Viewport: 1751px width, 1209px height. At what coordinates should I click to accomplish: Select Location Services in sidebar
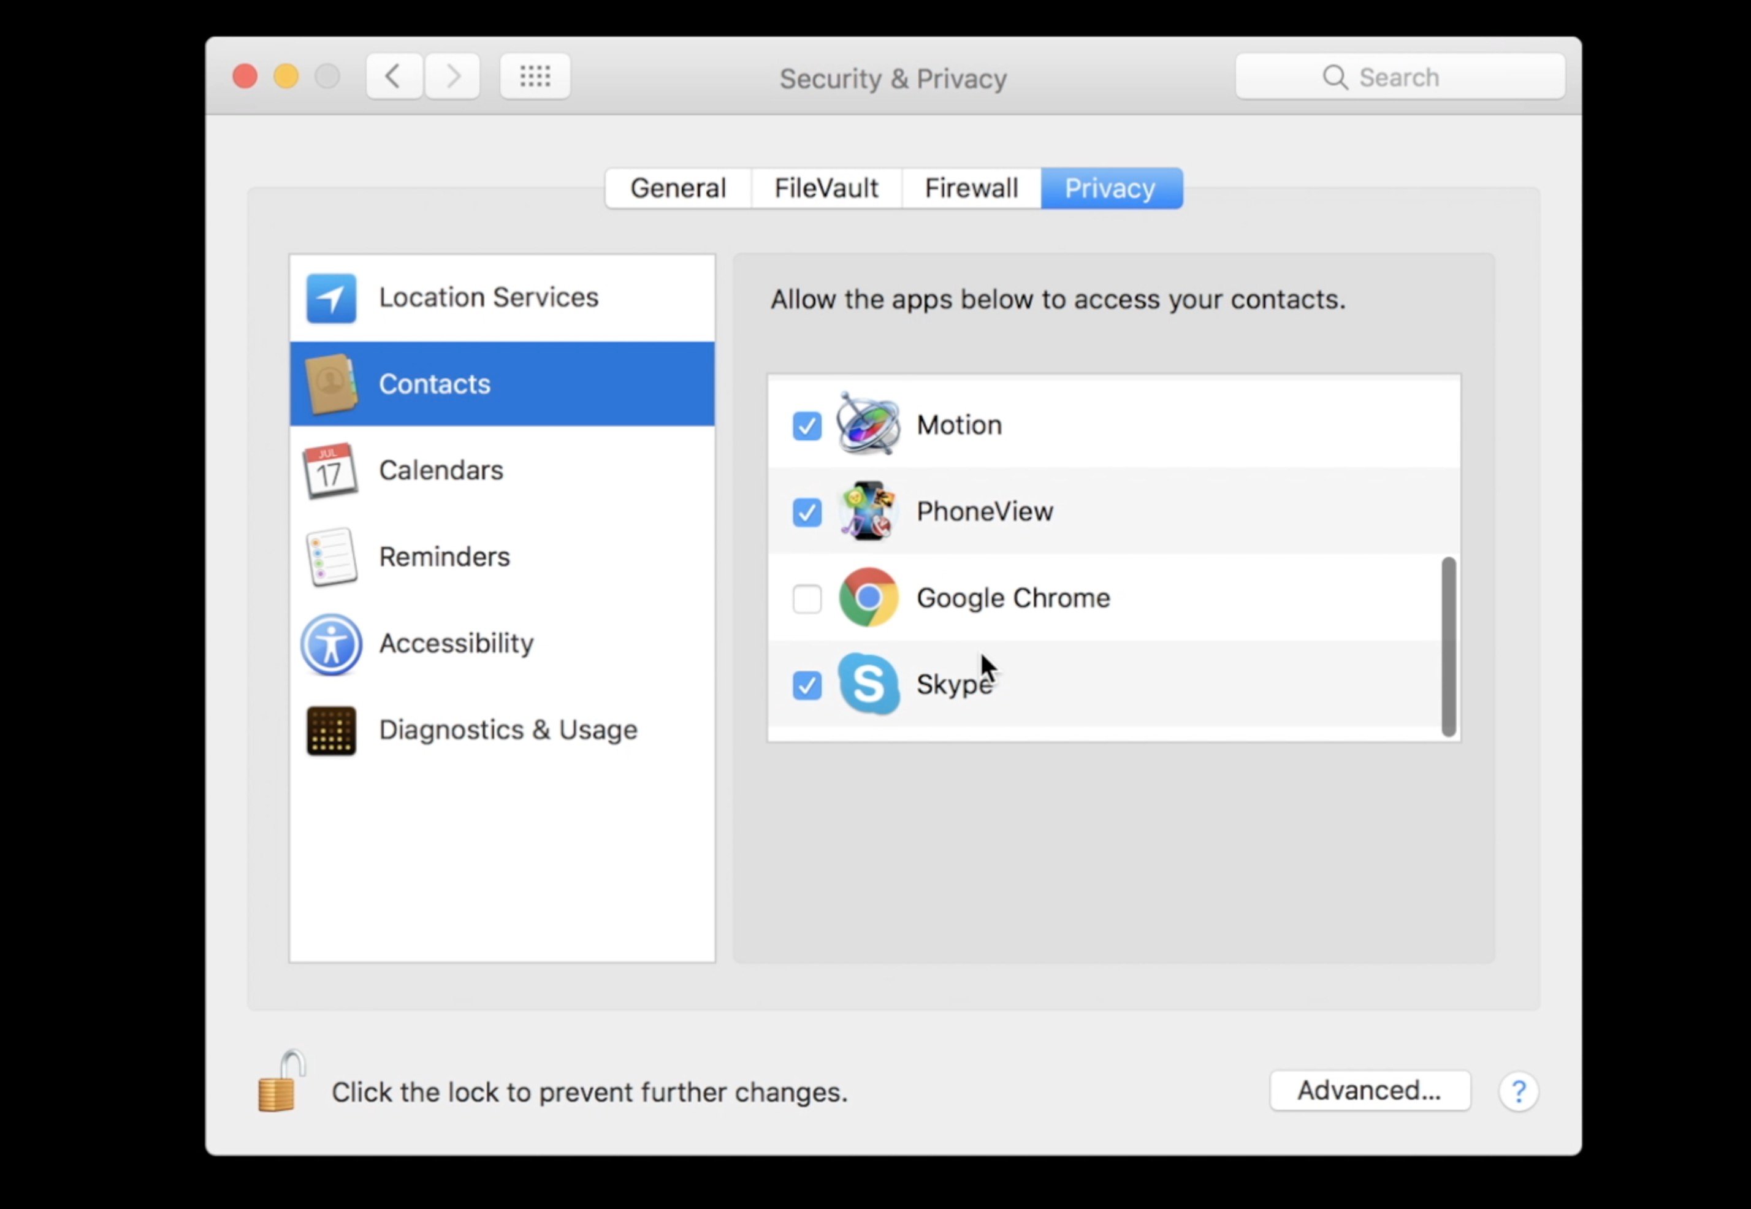(x=502, y=298)
